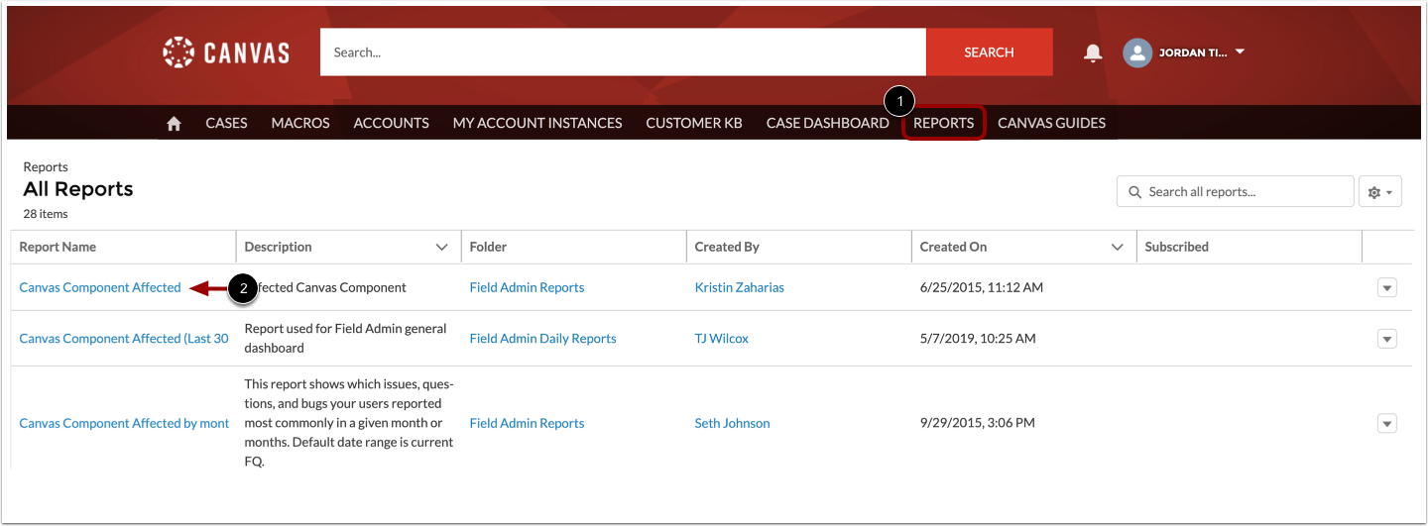Click Jordan Ti... user name
Image resolution: width=1428 pixels, height=526 pixels.
(1193, 53)
